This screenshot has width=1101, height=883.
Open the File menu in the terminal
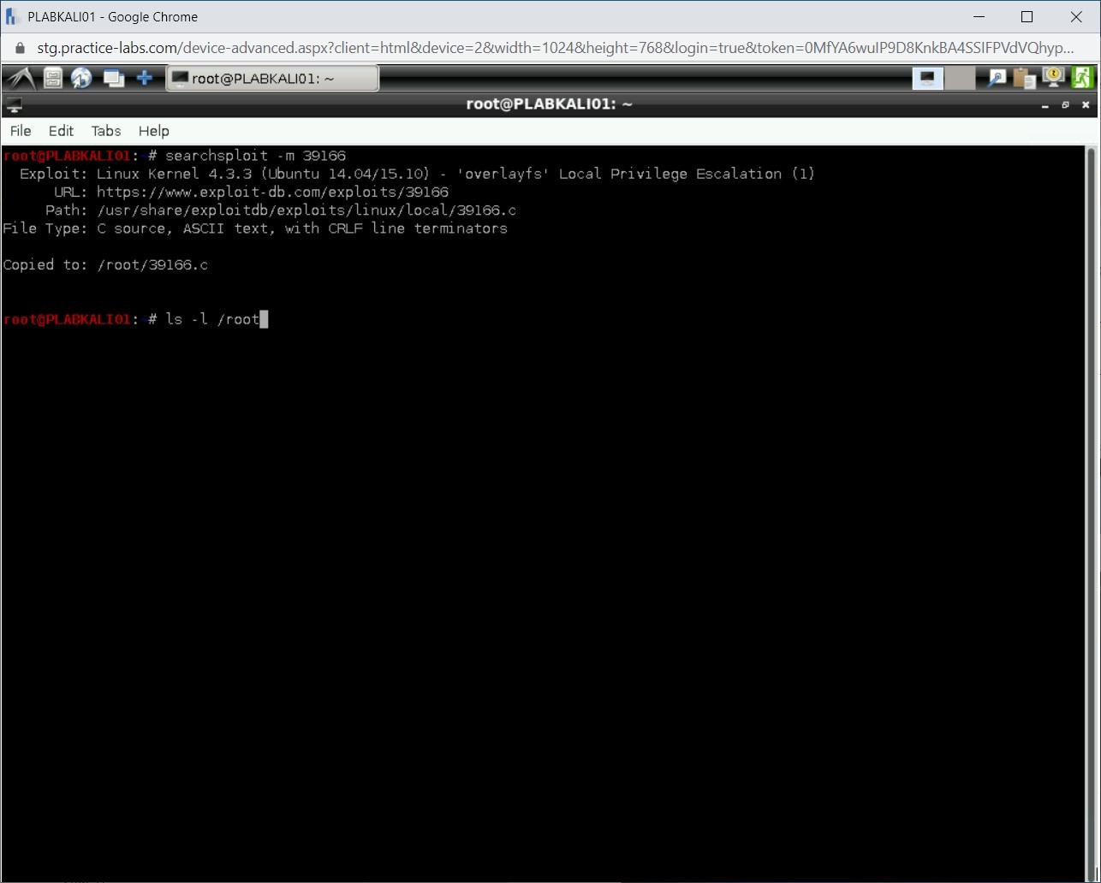tap(21, 131)
